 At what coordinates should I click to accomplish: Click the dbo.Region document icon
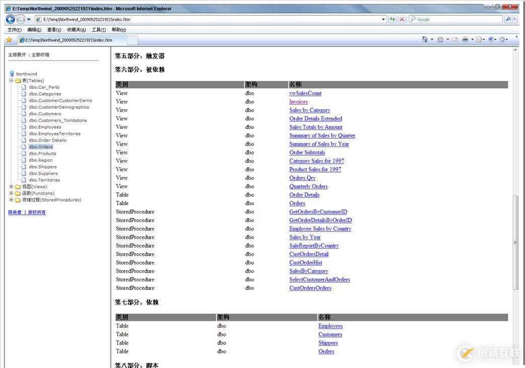(x=24, y=160)
